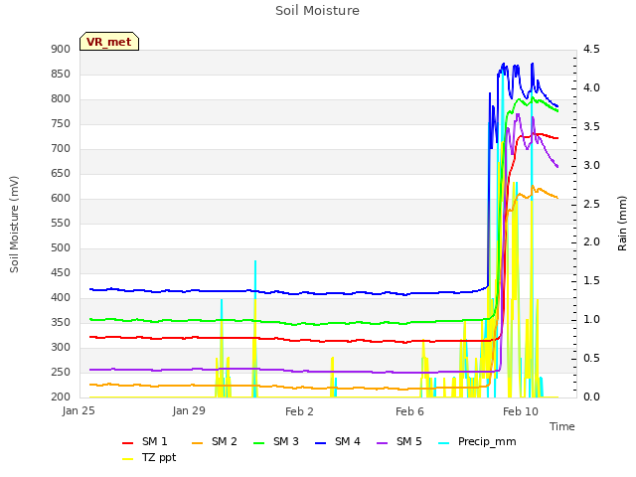Click the 850 left-axis tick label

61,75
